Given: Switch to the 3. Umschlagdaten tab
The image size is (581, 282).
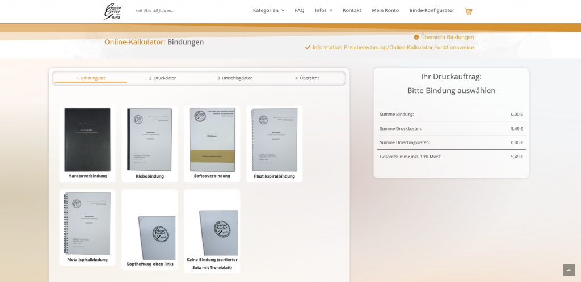Looking at the screenshot, I should pyautogui.click(x=235, y=78).
